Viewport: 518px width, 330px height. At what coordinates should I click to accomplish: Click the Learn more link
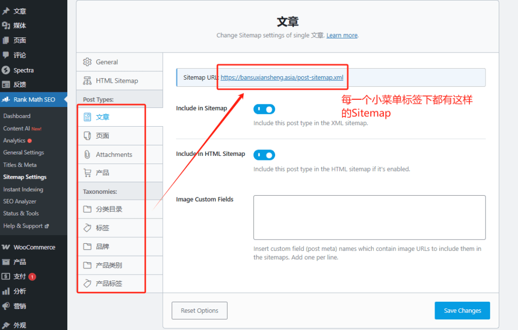(x=342, y=35)
